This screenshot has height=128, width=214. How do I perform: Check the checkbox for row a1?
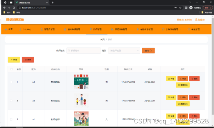(11, 120)
